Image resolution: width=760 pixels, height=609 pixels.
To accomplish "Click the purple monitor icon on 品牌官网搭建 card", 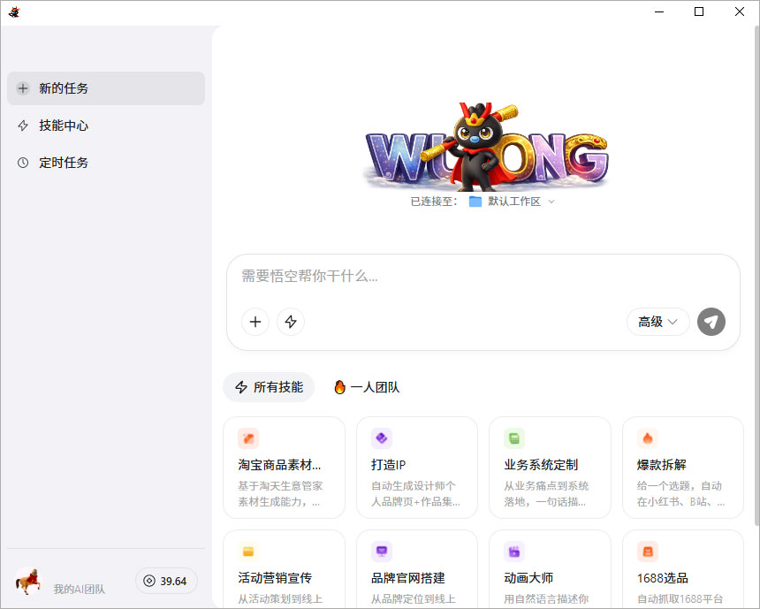I will pyautogui.click(x=382, y=552).
